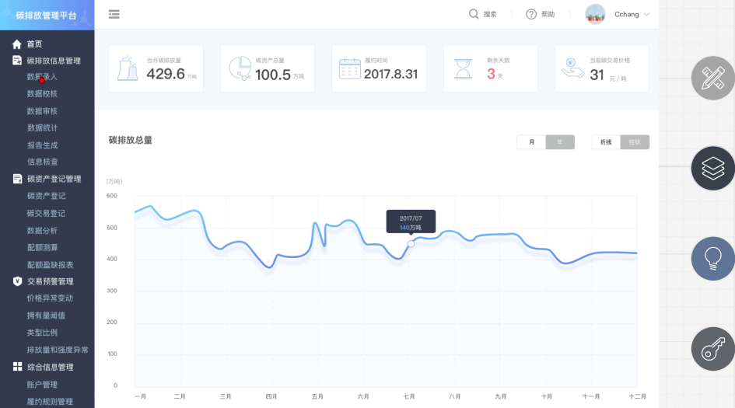Click the factory chimney emissions icon
Image resolution: width=735 pixels, height=408 pixels.
pyautogui.click(x=128, y=68)
